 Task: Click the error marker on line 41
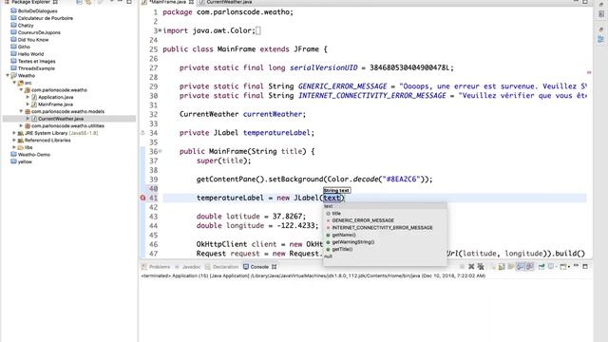point(142,198)
